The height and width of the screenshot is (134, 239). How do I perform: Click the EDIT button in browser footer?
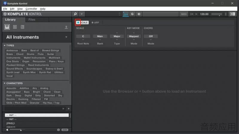click(x=65, y=130)
